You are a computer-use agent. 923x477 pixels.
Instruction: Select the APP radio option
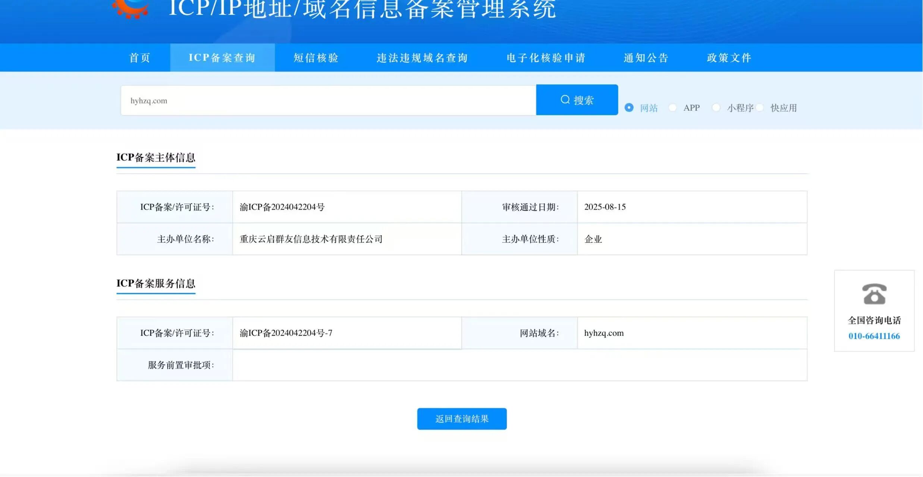tap(672, 108)
